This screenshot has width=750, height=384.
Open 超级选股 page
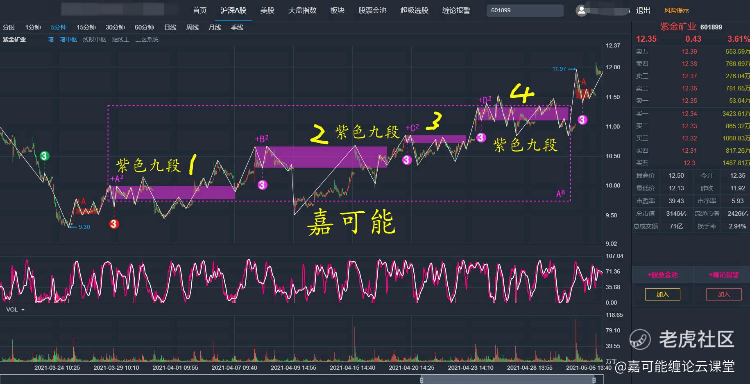coord(415,10)
